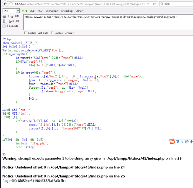Click the Load URL label
The image size is (193, 188).
(x=14, y=16)
